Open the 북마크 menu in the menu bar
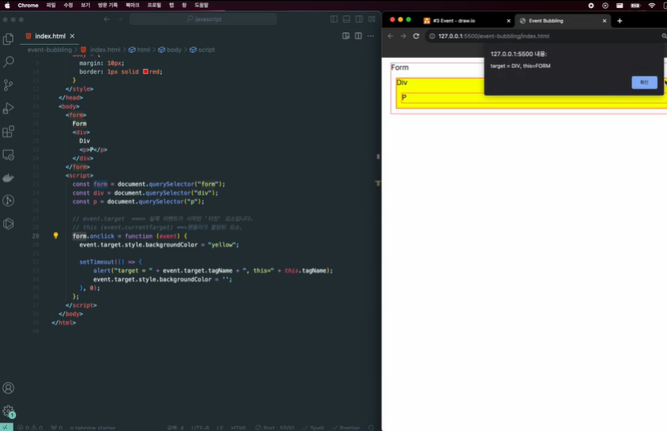Image resolution: width=667 pixels, height=431 pixels. [x=132, y=6]
